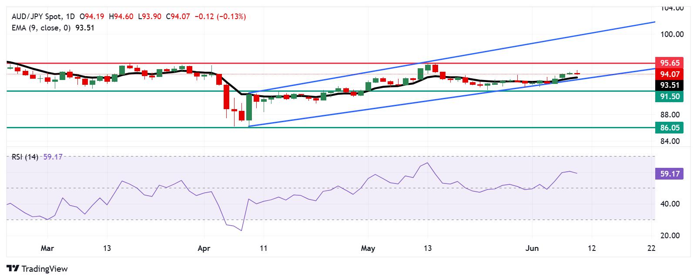Click the green 91.50 support price label

[669, 97]
